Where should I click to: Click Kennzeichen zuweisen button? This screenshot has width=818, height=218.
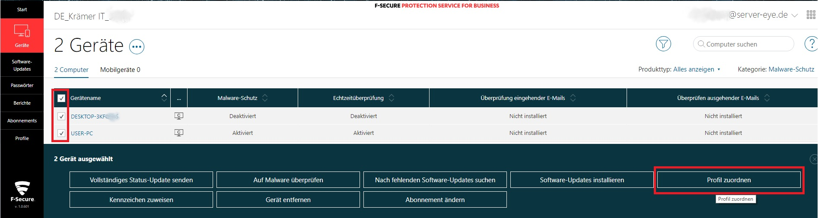click(141, 199)
